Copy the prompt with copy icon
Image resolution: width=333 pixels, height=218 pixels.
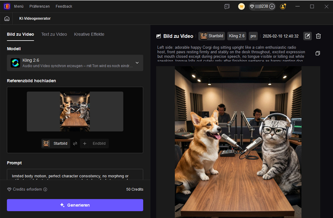pyautogui.click(x=318, y=53)
